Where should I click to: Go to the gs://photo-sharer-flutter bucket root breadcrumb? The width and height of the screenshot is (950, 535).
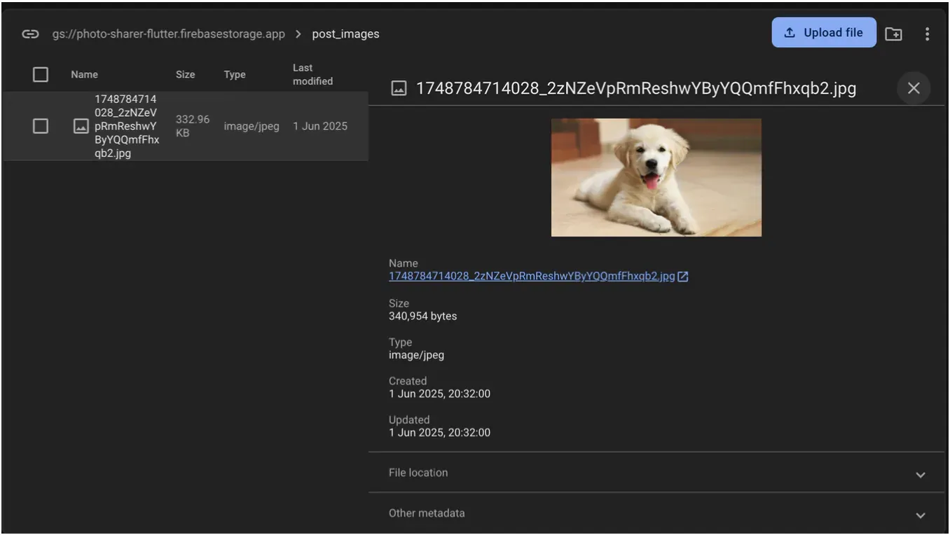(169, 34)
